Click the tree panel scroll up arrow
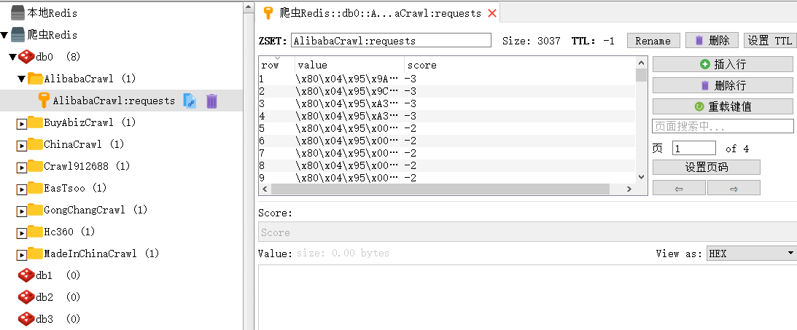The image size is (797, 330). point(249,6)
